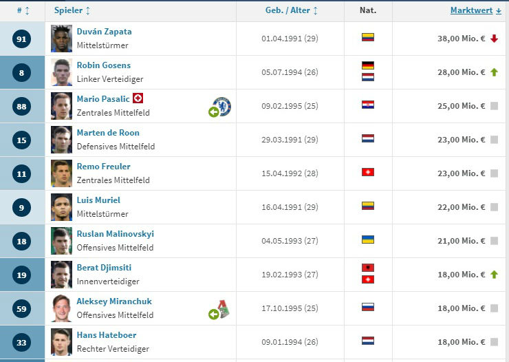
Task: Sort the table by Spieler column
Action: 72,11
